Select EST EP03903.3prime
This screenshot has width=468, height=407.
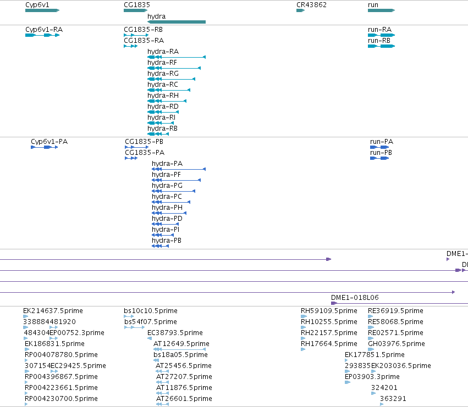(x=372, y=377)
